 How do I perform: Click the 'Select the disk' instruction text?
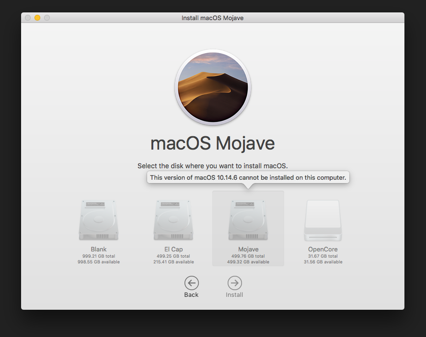pos(212,166)
